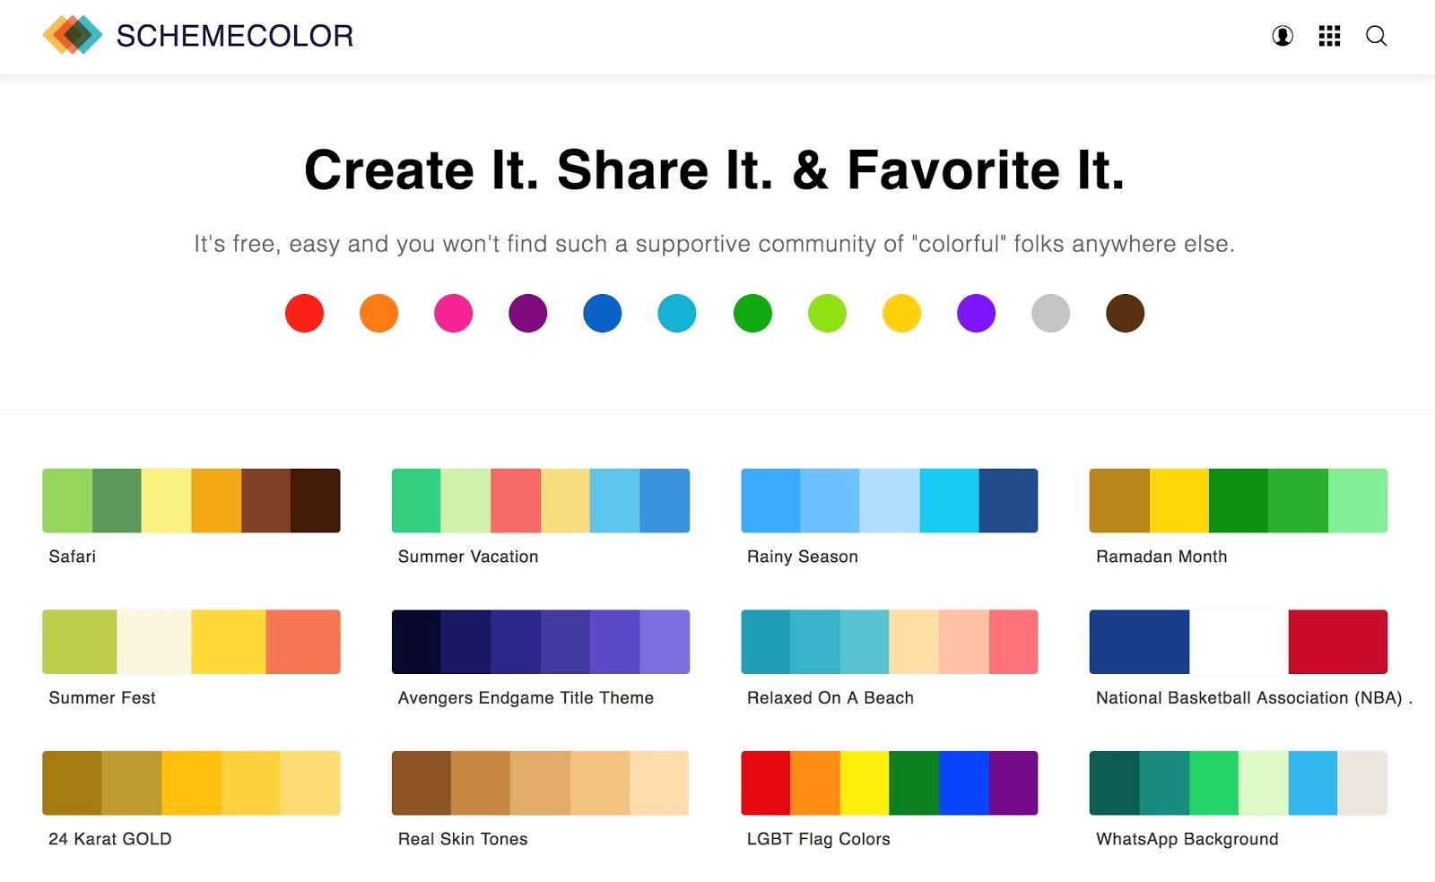This screenshot has height=882, width=1435.
Task: Open the Summer Vacation palette link
Action: [x=468, y=557]
